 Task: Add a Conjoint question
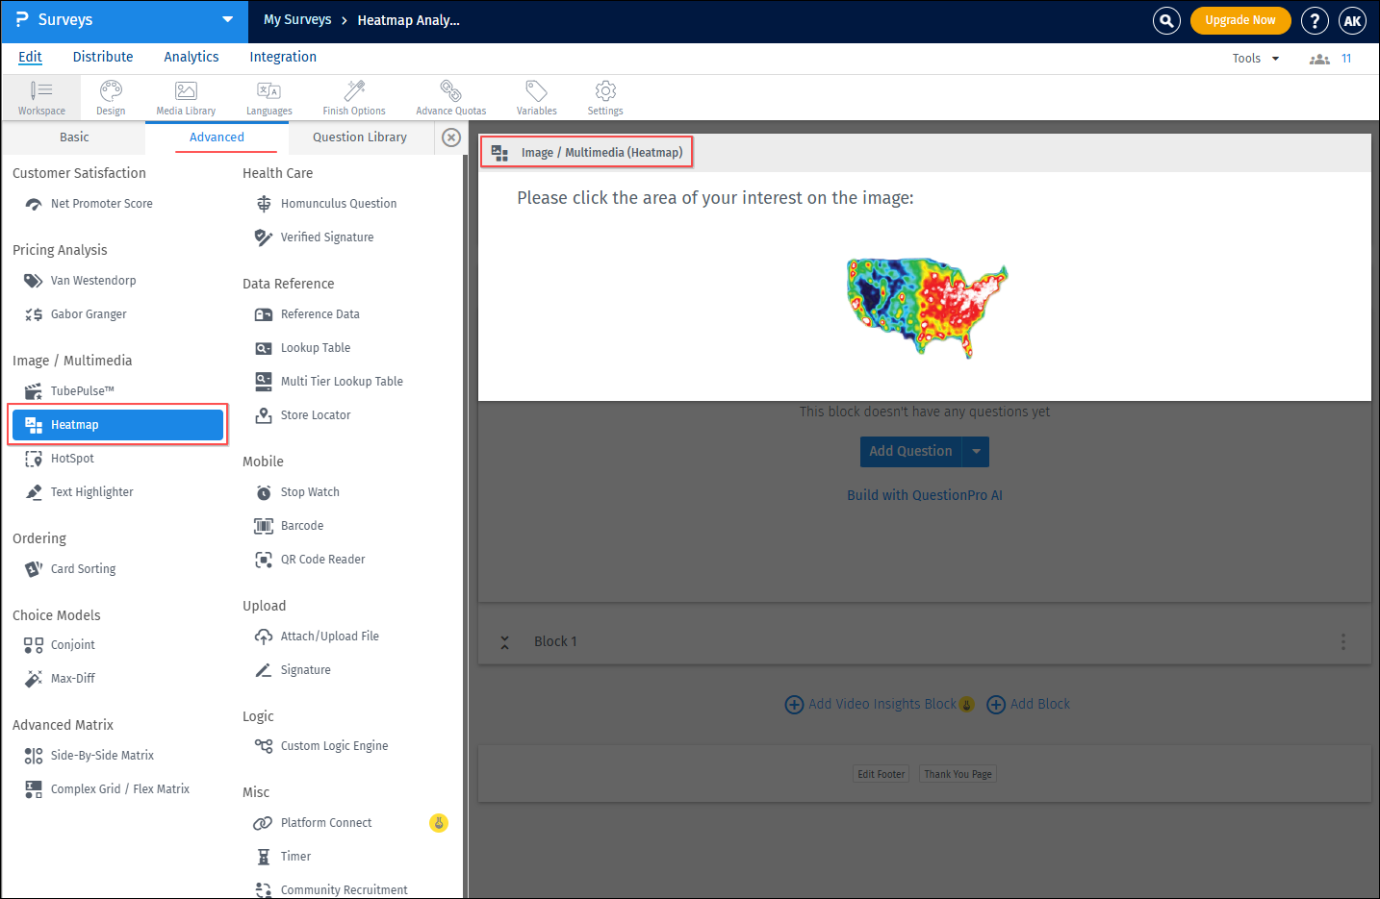pyautogui.click(x=60, y=645)
